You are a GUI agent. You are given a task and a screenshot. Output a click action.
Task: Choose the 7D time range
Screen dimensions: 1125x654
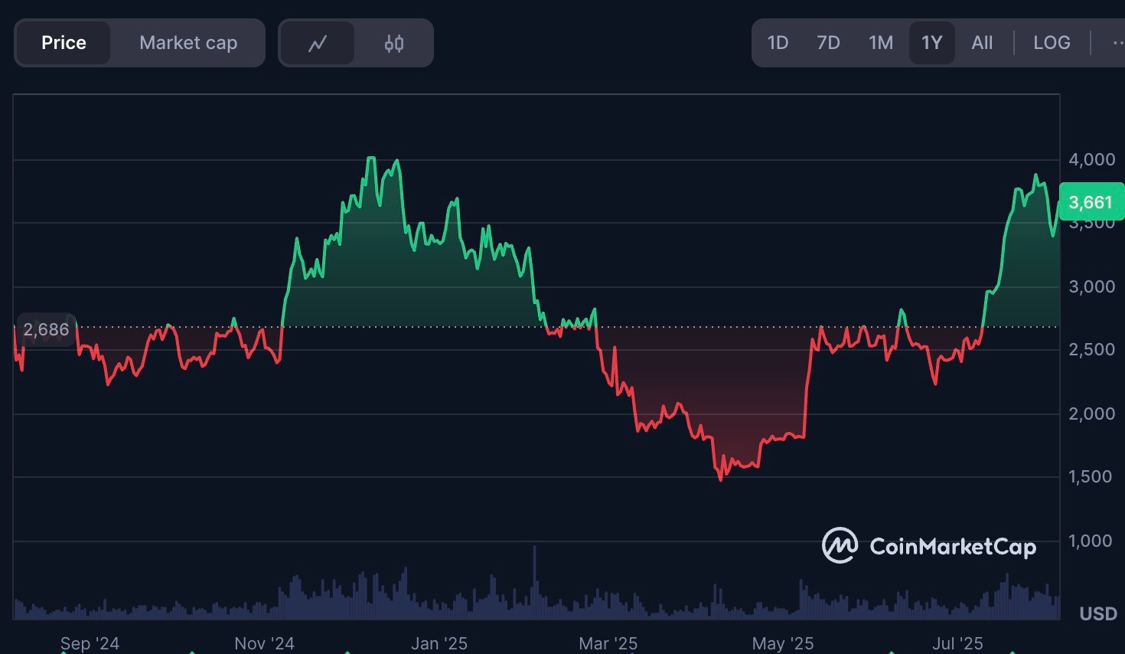coord(828,43)
